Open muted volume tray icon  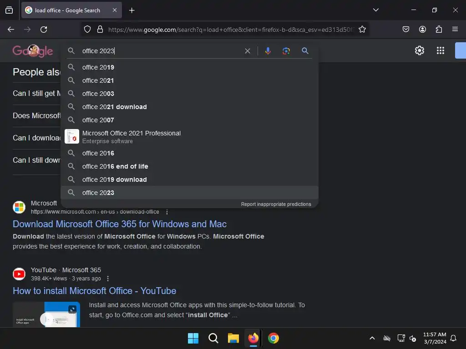click(413, 338)
